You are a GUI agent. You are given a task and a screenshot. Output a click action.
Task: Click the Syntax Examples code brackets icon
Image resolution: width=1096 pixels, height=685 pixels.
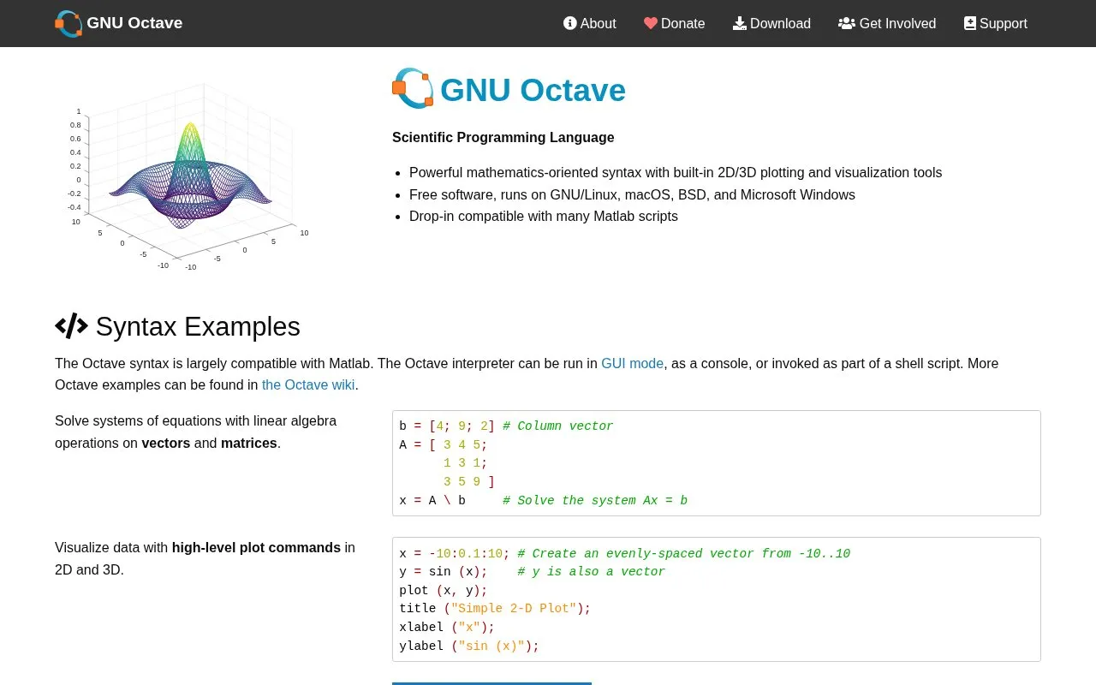[71, 326]
